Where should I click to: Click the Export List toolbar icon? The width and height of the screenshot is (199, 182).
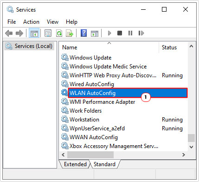(x=70, y=33)
